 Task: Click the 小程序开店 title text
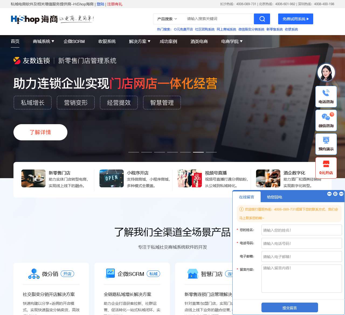[138, 173]
